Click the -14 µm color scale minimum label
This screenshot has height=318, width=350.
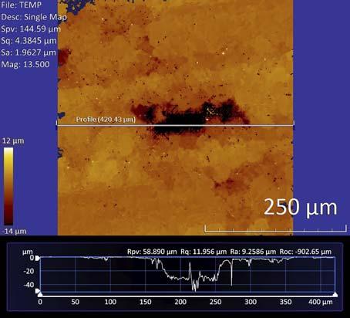pos(14,231)
